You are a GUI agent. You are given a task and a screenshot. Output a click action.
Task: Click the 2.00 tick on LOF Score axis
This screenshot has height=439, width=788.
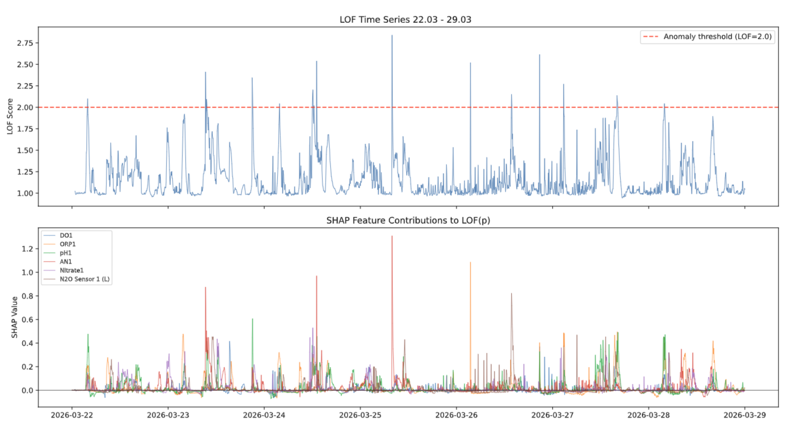tap(25, 107)
